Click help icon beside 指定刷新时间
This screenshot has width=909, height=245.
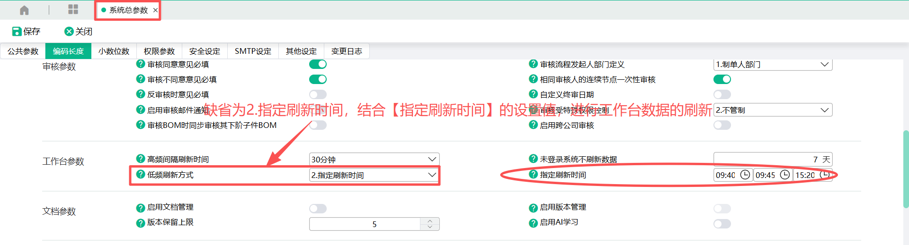(533, 174)
